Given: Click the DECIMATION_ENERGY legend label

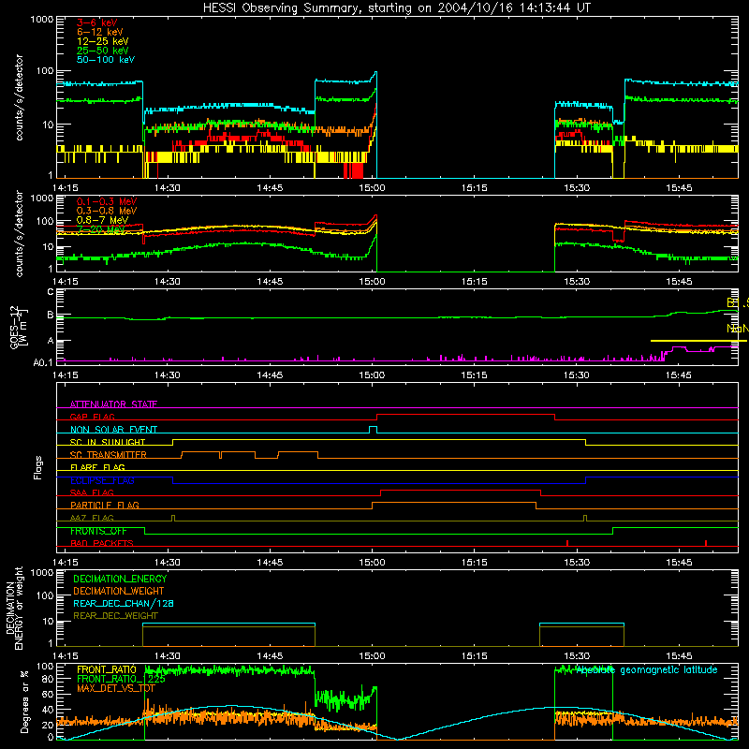Looking at the screenshot, I should [120, 579].
